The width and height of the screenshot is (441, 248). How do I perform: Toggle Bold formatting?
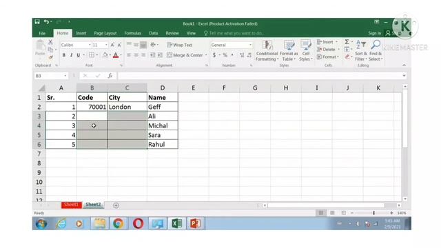[64, 55]
